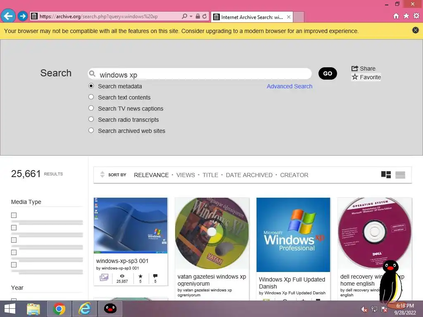
Task: Select Search text contents radio option
Action: pos(91,97)
